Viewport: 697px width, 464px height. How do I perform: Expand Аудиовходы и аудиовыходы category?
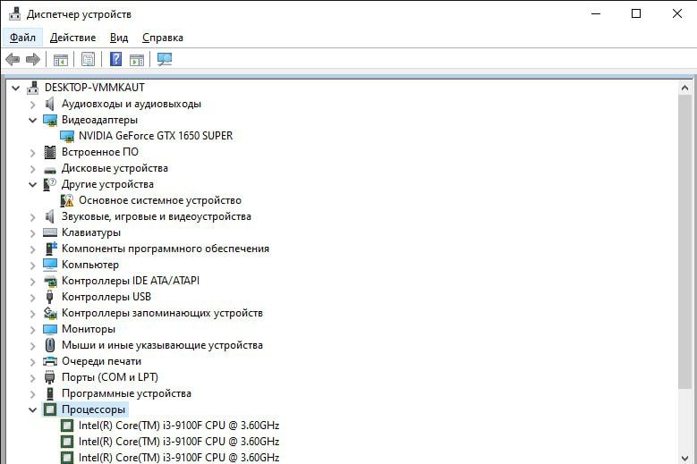(32, 105)
